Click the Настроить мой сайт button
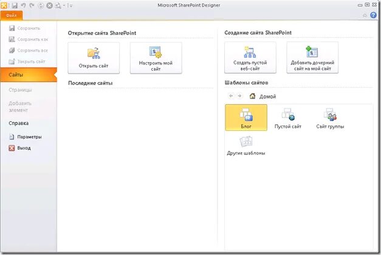The height and width of the screenshot is (255, 381). click(156, 58)
